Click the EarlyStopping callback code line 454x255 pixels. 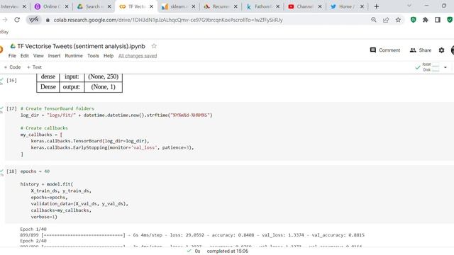(112, 147)
